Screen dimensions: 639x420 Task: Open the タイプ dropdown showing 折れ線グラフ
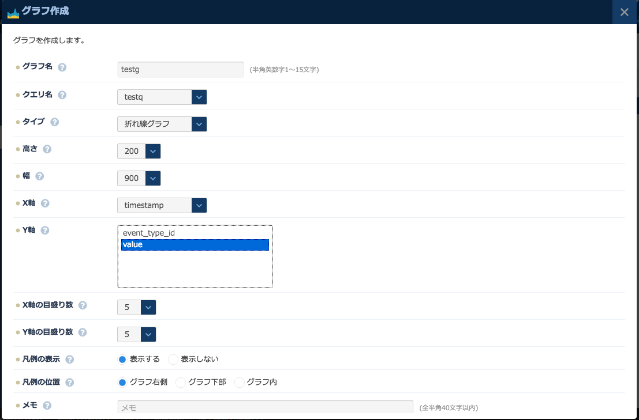pyautogui.click(x=162, y=124)
